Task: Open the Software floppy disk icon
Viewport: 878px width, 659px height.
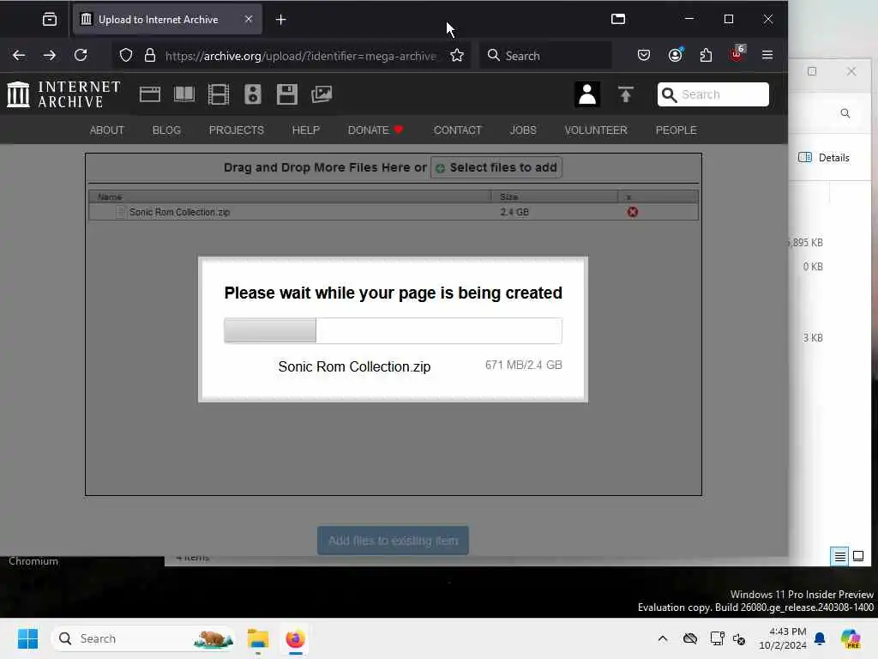Action: point(286,94)
